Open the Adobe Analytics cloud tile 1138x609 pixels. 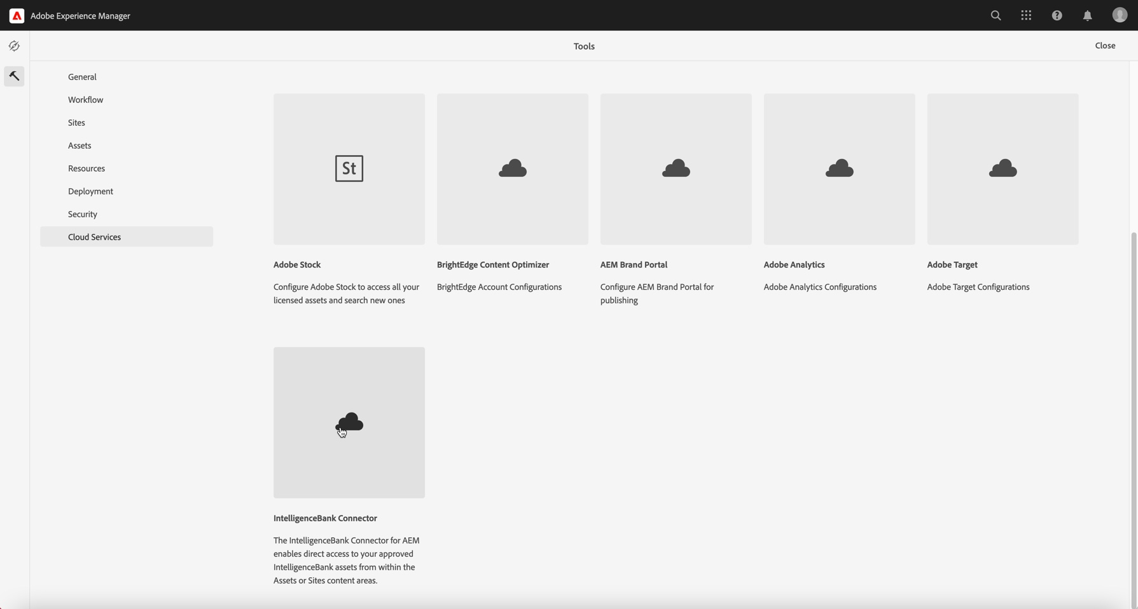coord(840,169)
